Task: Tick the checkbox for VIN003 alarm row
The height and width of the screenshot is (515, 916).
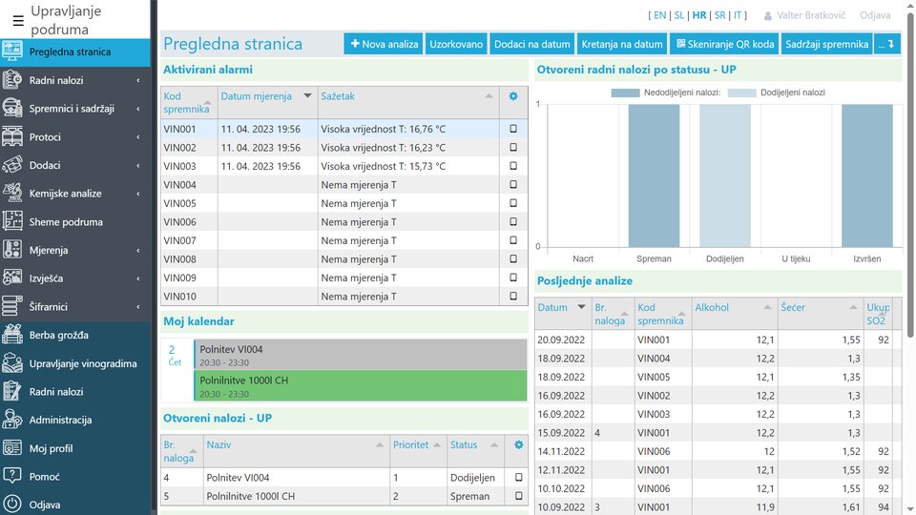Action: click(513, 166)
